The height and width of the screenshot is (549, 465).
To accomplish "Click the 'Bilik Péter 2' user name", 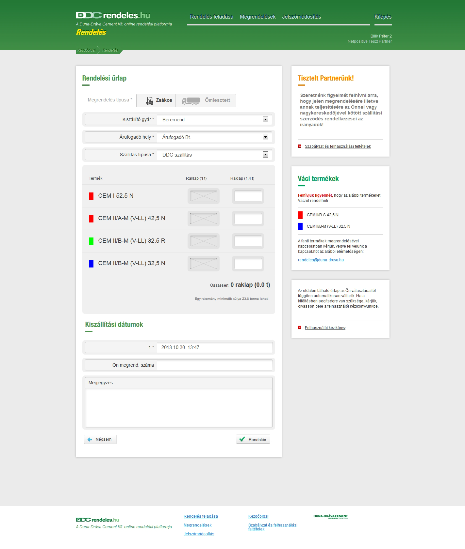I will (381, 36).
